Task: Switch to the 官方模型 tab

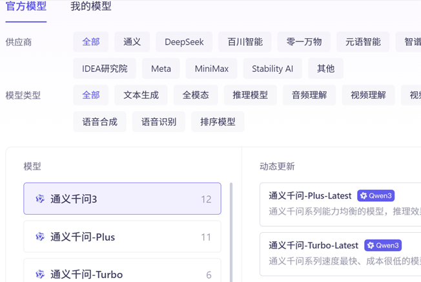Action: [x=26, y=6]
